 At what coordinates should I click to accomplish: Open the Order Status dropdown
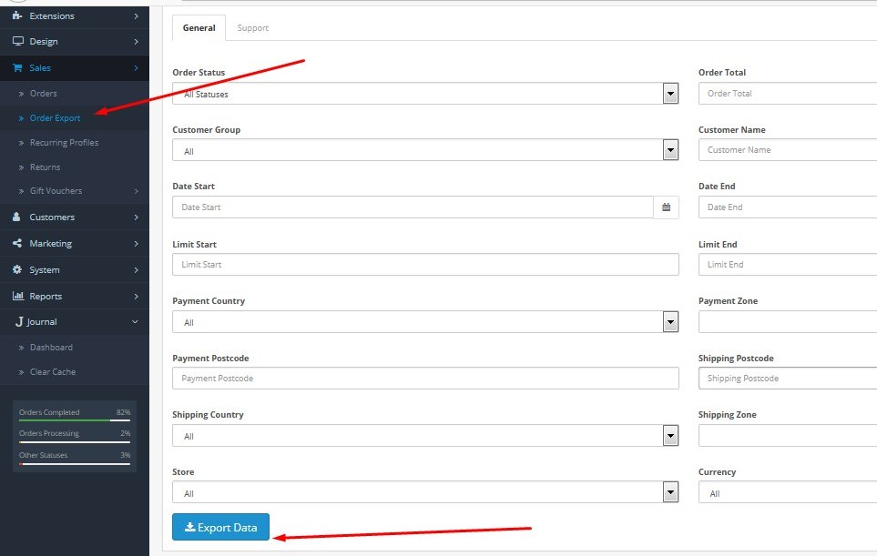tap(425, 94)
